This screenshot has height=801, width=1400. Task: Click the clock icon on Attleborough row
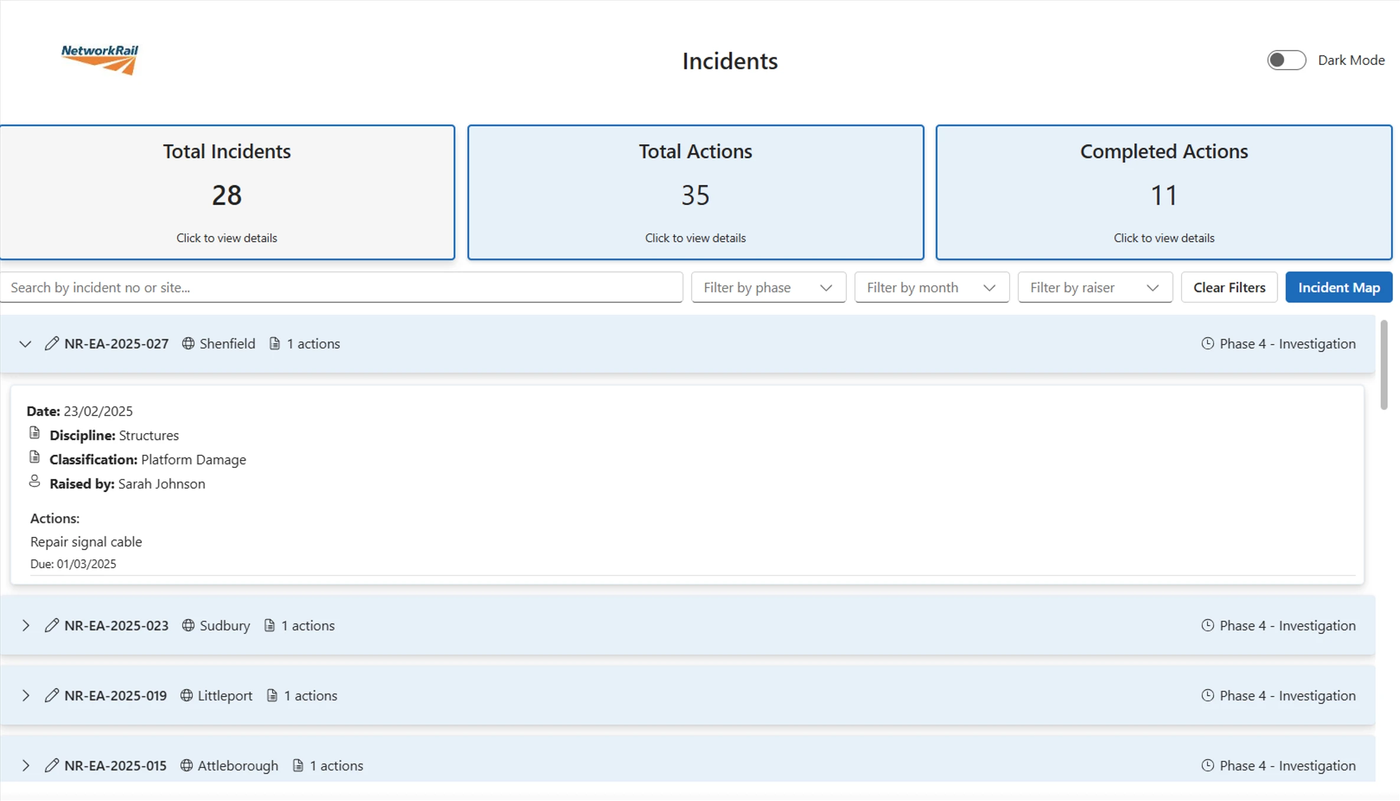pos(1207,765)
